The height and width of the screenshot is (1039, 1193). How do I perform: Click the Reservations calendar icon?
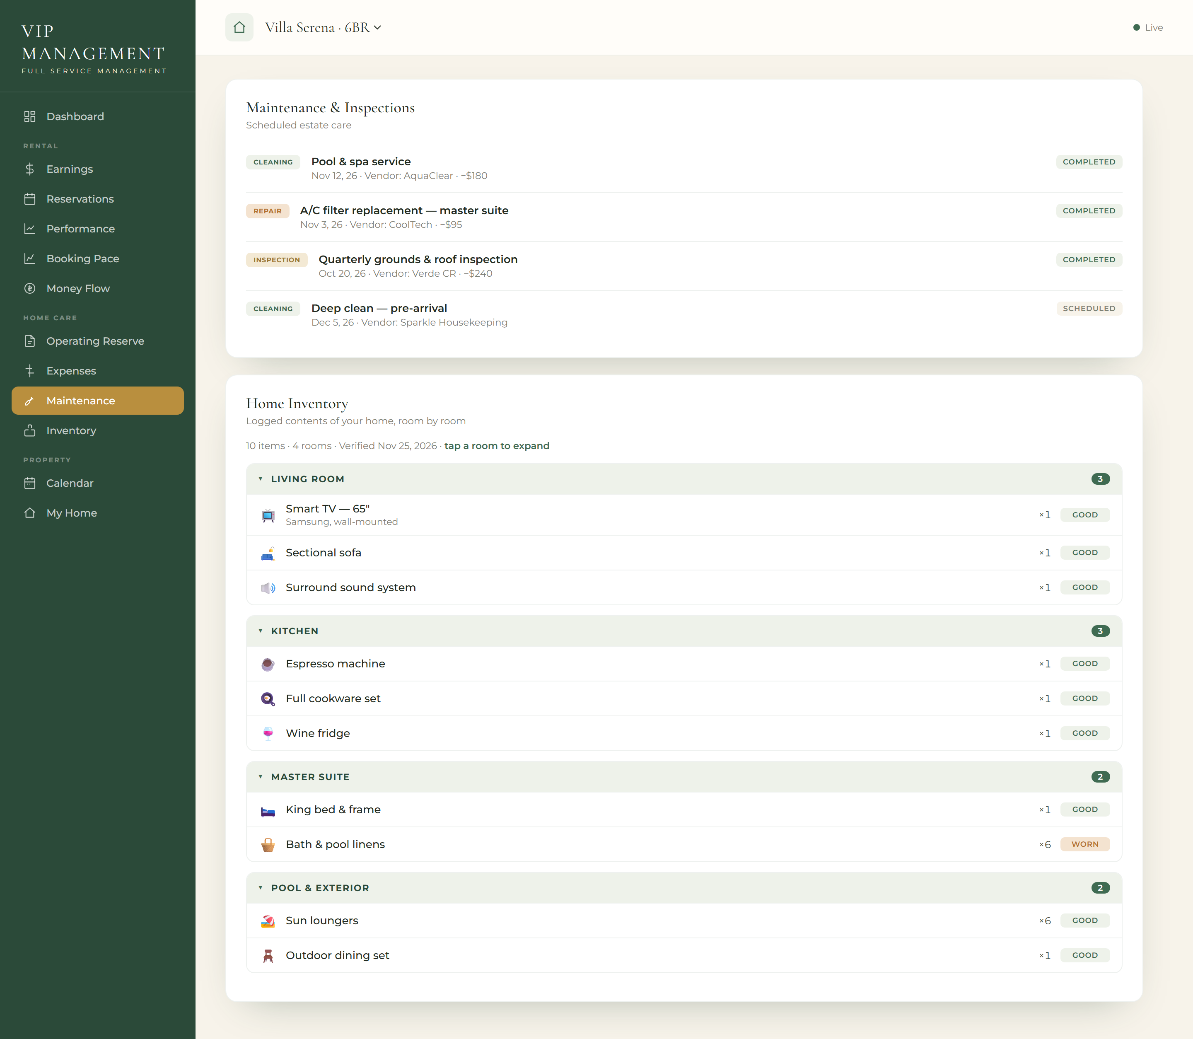coord(30,199)
